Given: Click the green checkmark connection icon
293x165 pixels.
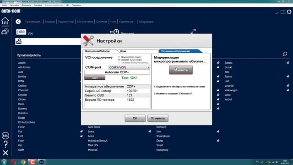Looking at the screenshot, I should click(277, 13).
